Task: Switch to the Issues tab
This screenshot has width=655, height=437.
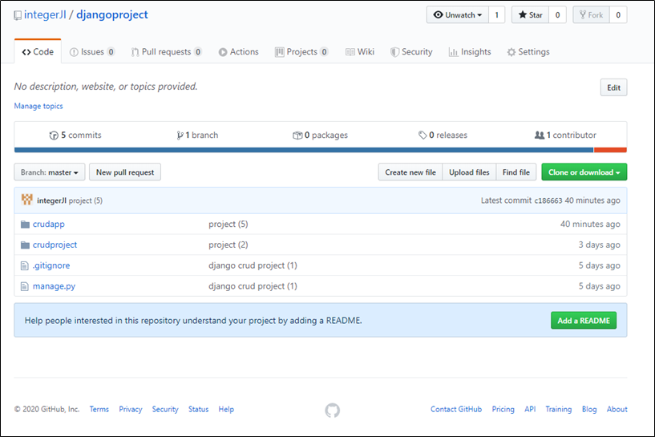Action: tap(92, 52)
